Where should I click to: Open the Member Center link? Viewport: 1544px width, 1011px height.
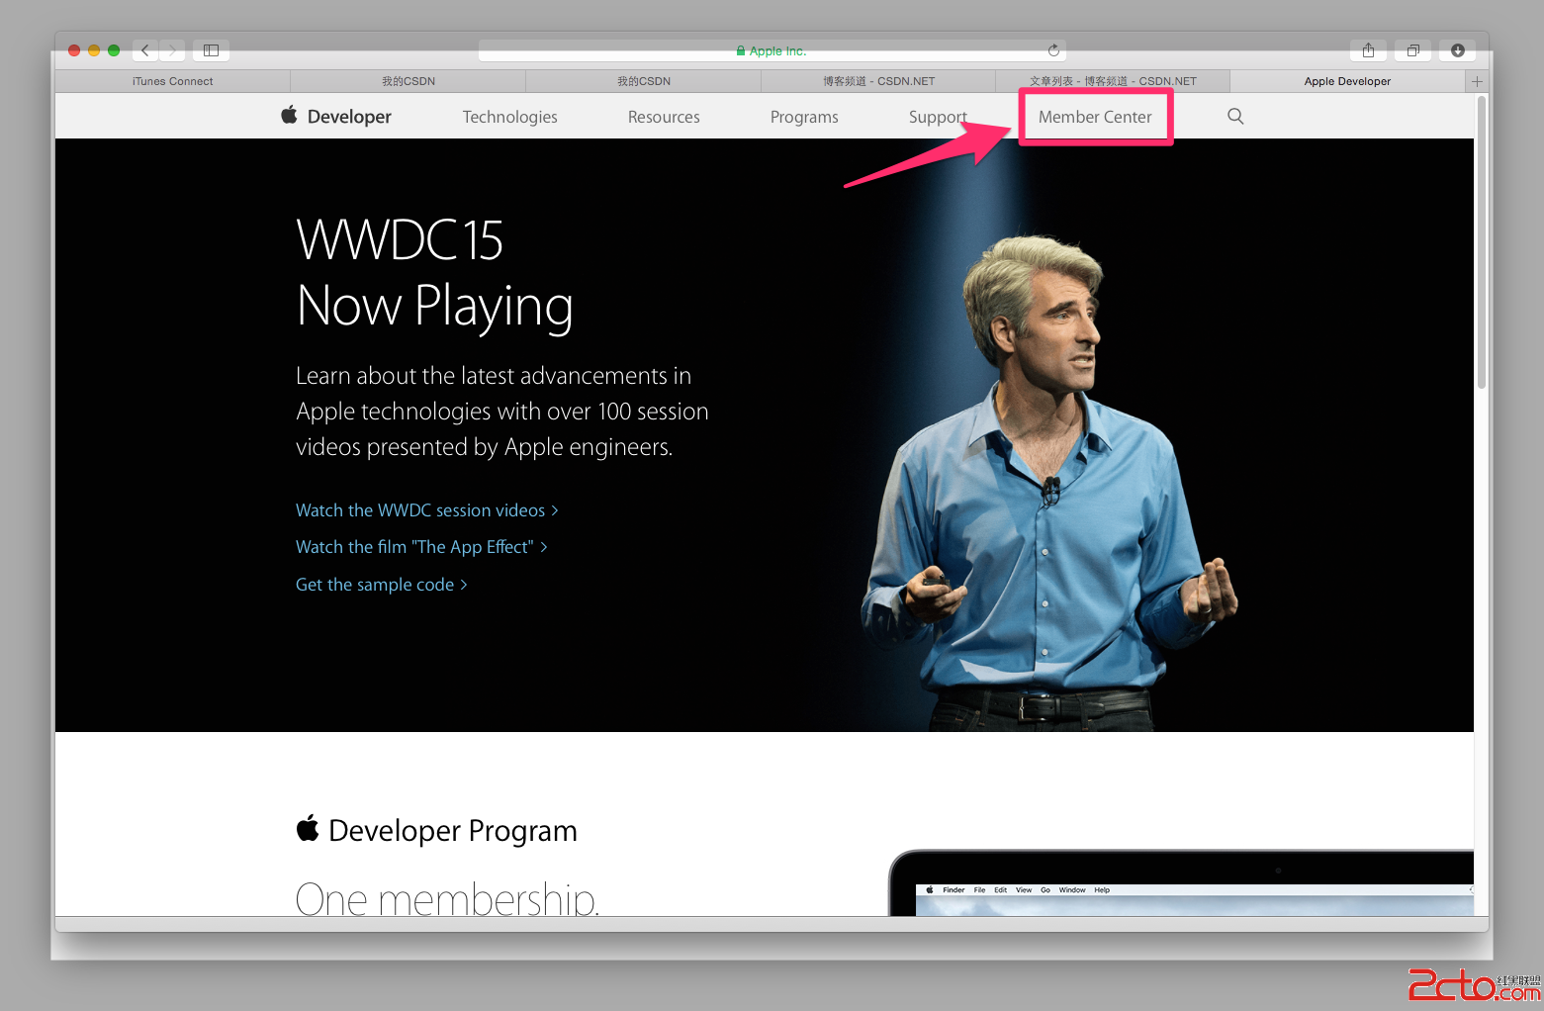(x=1095, y=117)
